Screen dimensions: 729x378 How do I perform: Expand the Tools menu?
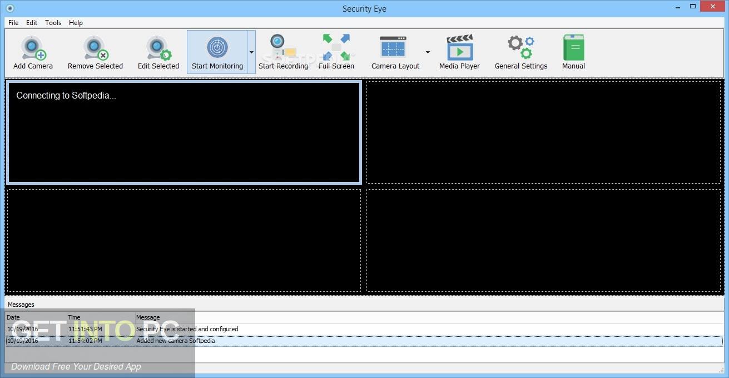pos(53,23)
